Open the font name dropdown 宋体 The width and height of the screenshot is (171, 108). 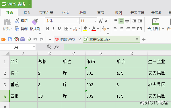78,21
